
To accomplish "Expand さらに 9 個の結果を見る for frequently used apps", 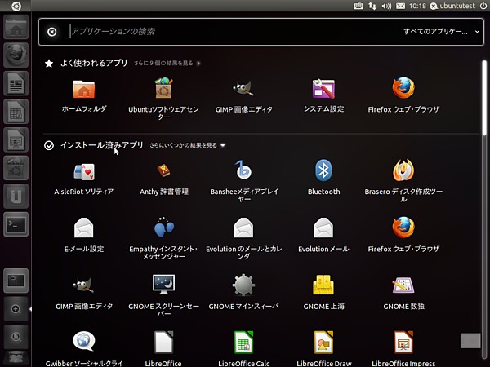I will click(x=167, y=63).
